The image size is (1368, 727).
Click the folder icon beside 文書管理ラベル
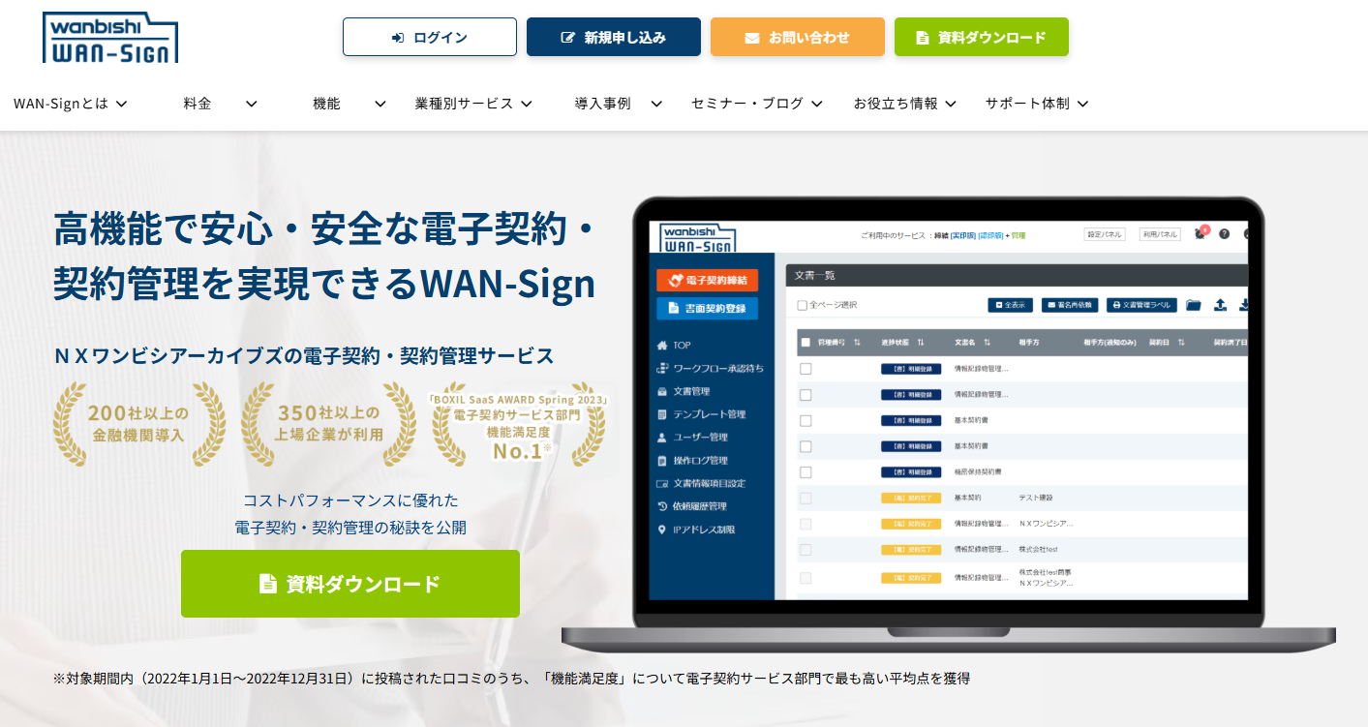click(1193, 305)
